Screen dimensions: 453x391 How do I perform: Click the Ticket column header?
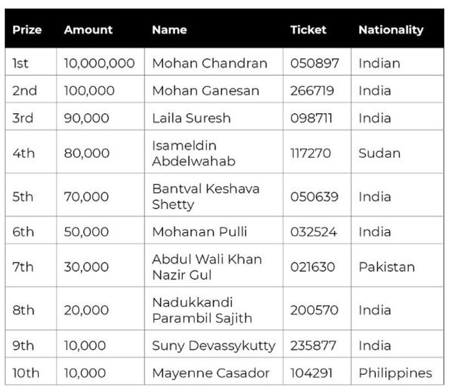point(308,30)
